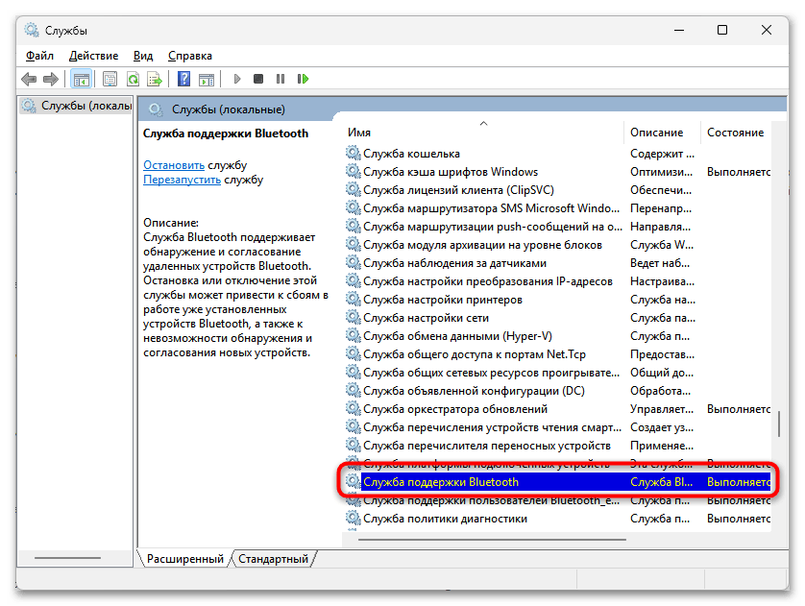Click the Управляет... description cell
Image resolution: width=805 pixels, height=606 pixels.
661,409
